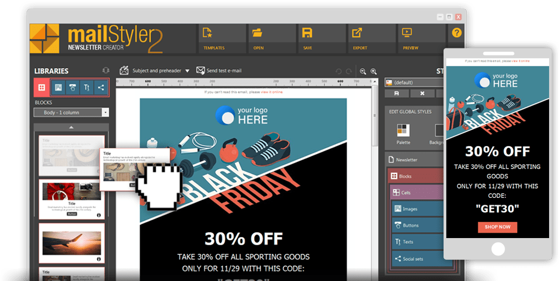Open an existing newsletter with Open

272,39
